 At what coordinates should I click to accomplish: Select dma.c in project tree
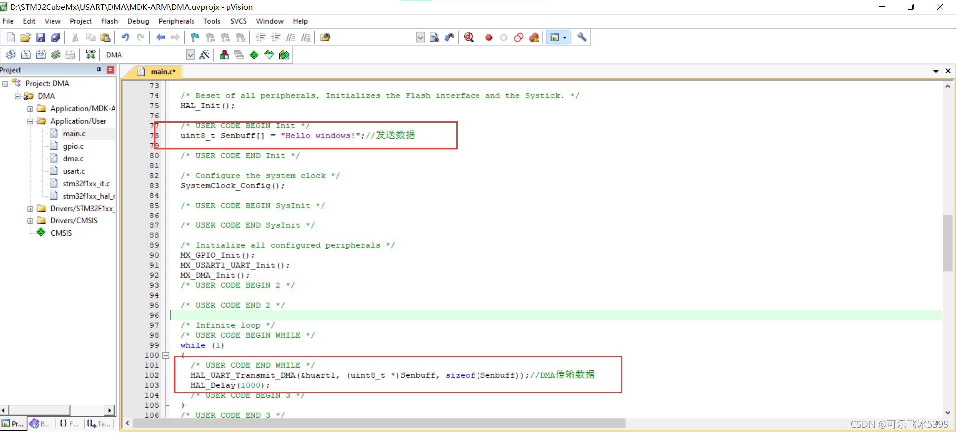73,159
